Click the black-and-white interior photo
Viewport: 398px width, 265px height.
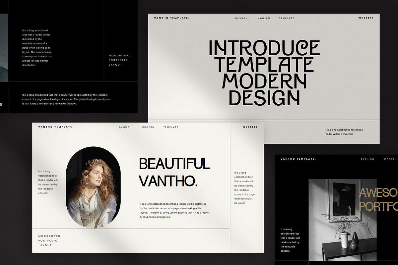(342, 220)
